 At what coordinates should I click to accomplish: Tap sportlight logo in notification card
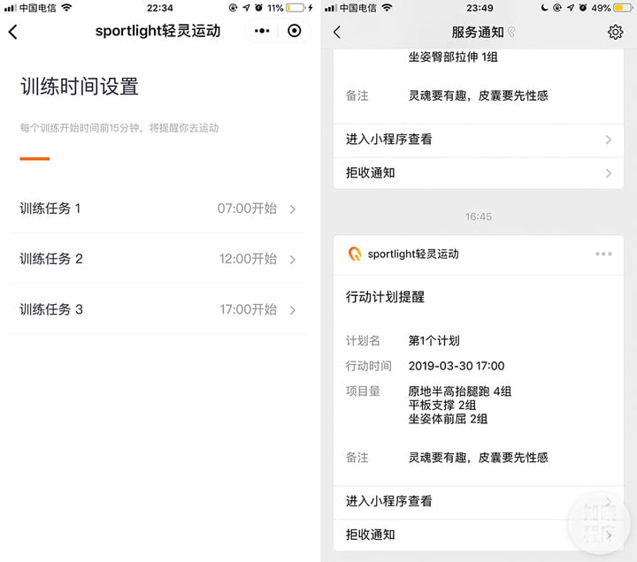point(355,254)
